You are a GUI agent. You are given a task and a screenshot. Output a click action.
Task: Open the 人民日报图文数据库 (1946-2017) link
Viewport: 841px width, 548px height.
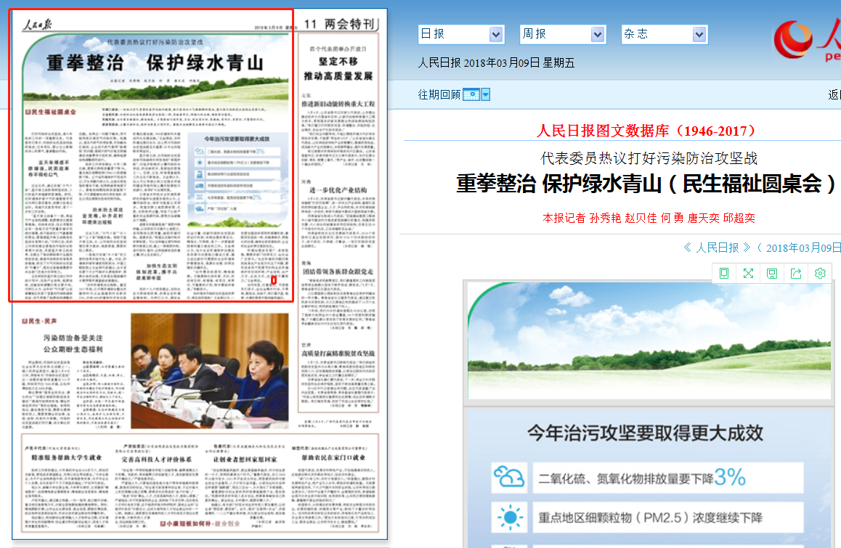[646, 131]
